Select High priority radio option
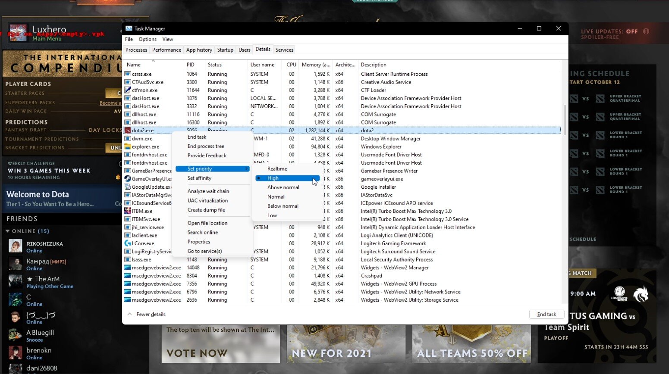Screen dimensions: 669x374 [273, 178]
